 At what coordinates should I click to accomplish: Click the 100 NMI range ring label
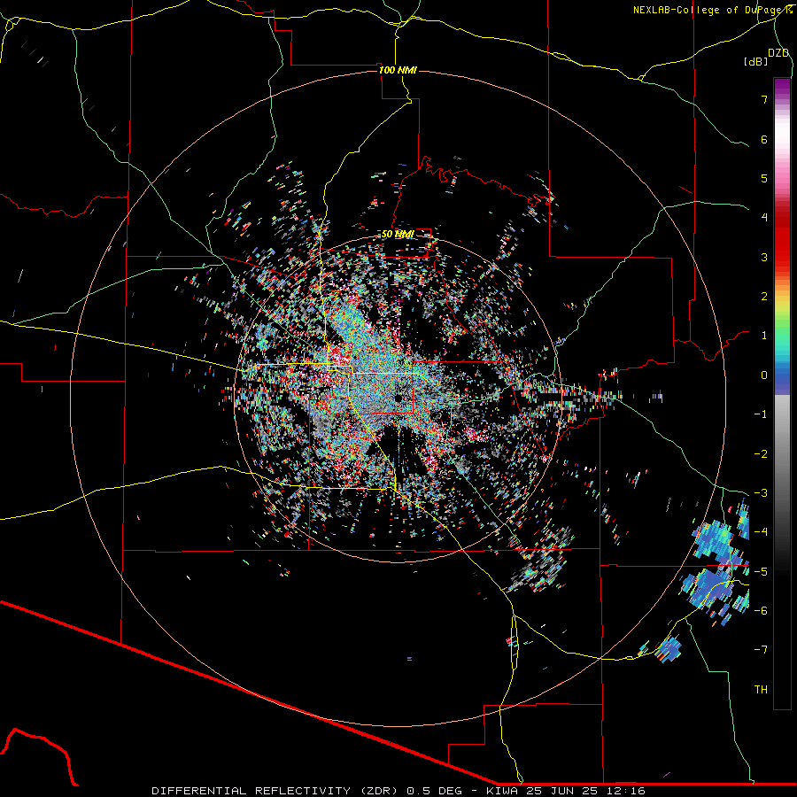[x=398, y=70]
